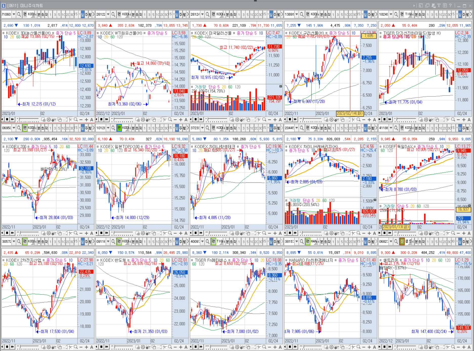Expand stock code dropdown above 셀트리온 chart
This screenshot has height=351, width=474.
[x=391, y=242]
